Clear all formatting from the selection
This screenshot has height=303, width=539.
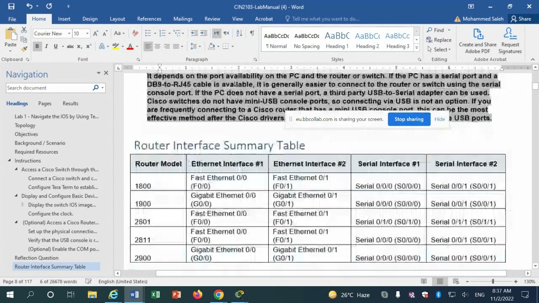(x=135, y=33)
